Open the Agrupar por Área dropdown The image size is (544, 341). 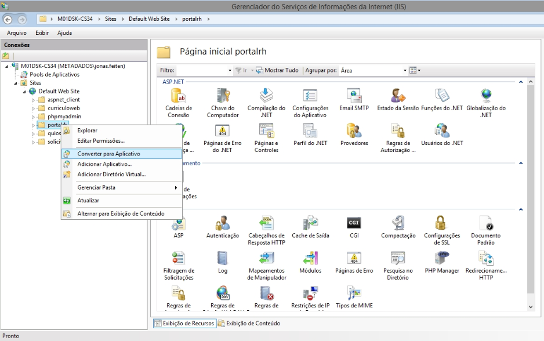coord(405,71)
